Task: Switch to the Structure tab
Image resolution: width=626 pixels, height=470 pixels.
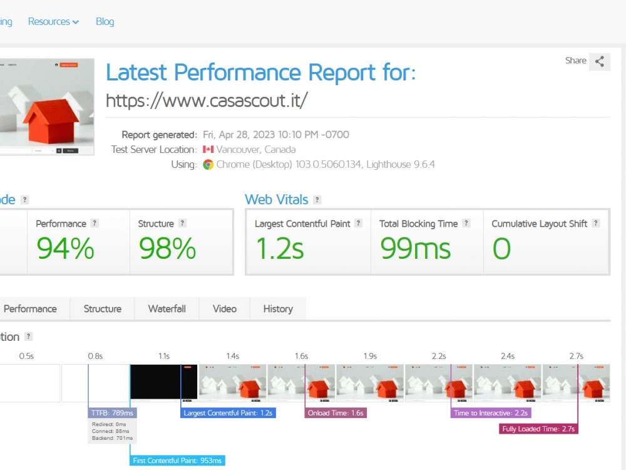Action: [x=103, y=308]
